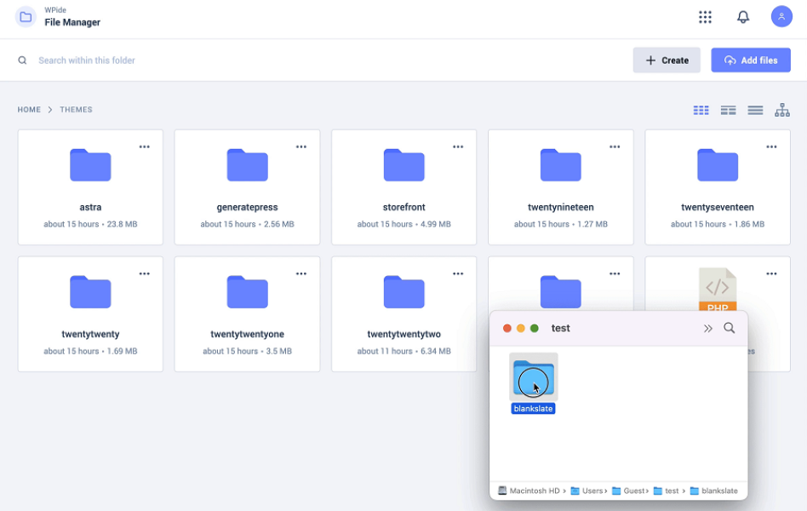Open the user profile avatar menu
The image size is (807, 511).
pos(781,16)
